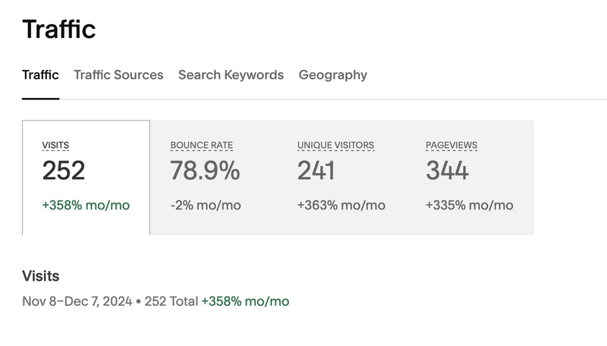The width and height of the screenshot is (607, 346).
Task: Switch to the Traffic Sources tab
Action: (x=118, y=74)
